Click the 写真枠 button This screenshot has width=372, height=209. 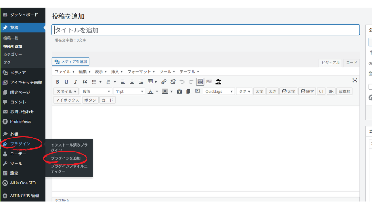[344, 91]
